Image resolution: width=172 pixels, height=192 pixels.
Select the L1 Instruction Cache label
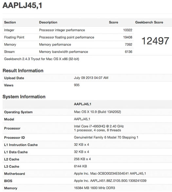point(21,145)
